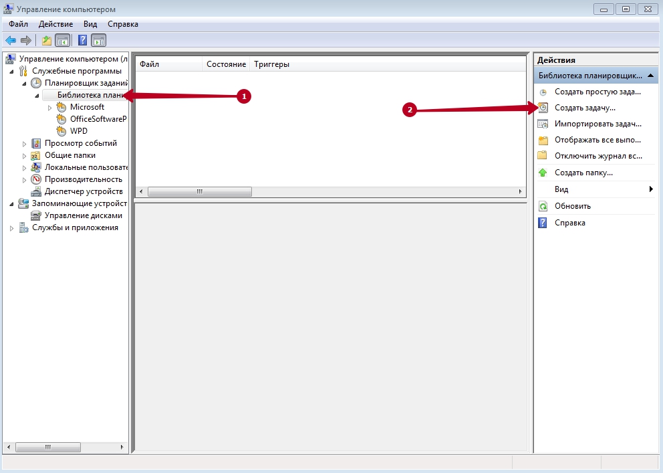This screenshot has width=663, height=473.
Task: Click Обновить action link
Action: pyautogui.click(x=573, y=206)
